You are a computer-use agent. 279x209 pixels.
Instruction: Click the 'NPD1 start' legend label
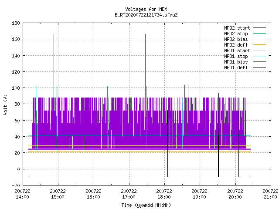(x=237, y=51)
